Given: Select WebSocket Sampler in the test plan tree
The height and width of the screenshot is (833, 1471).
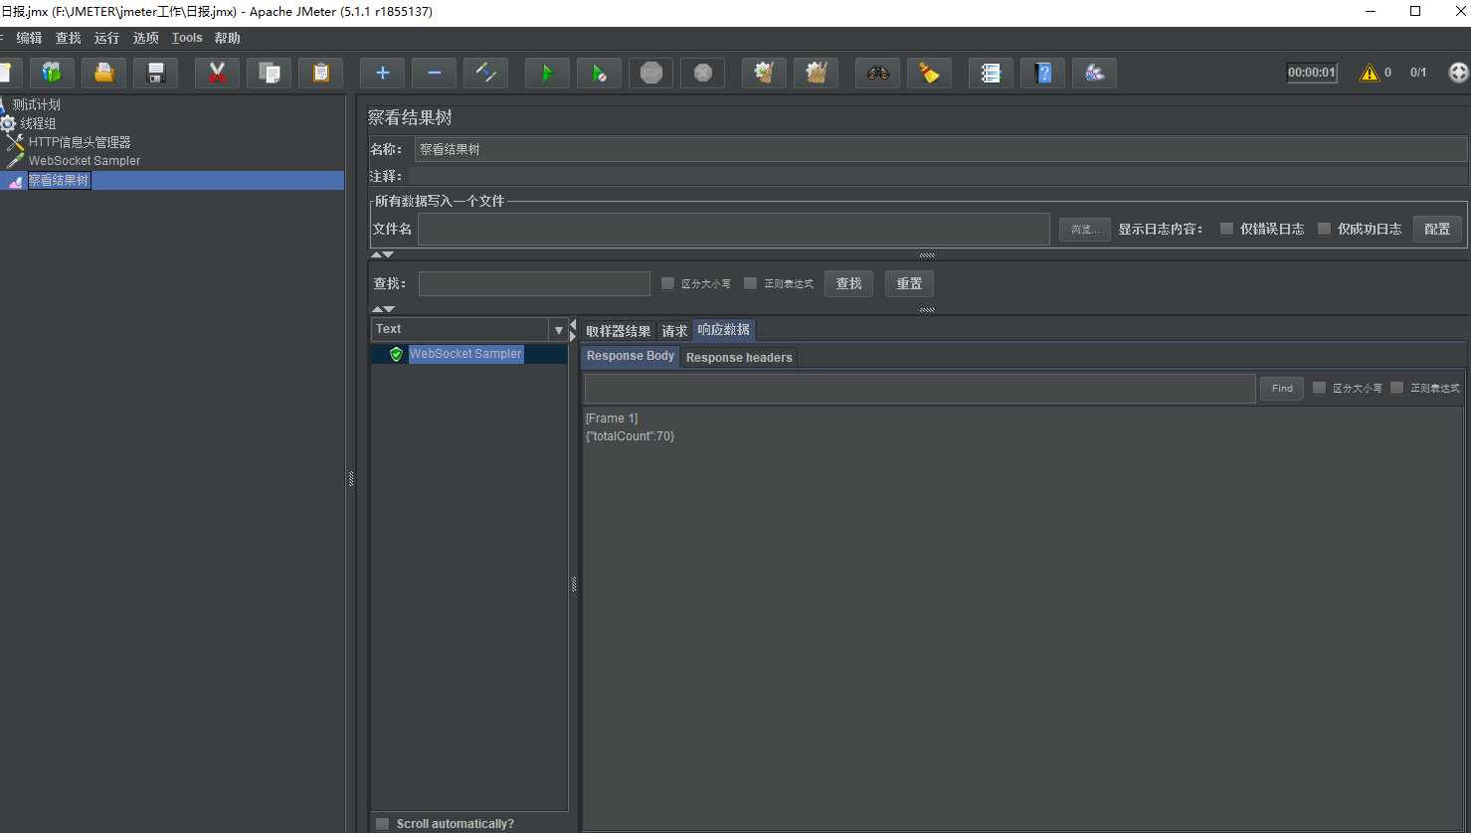Looking at the screenshot, I should point(85,160).
